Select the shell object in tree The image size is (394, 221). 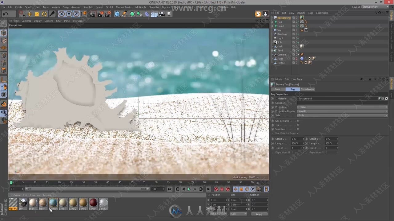click(x=280, y=46)
